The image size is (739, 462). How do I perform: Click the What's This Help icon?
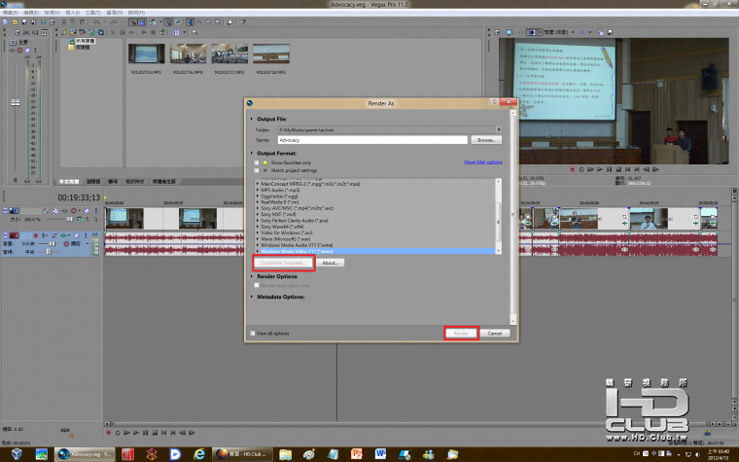[243, 21]
